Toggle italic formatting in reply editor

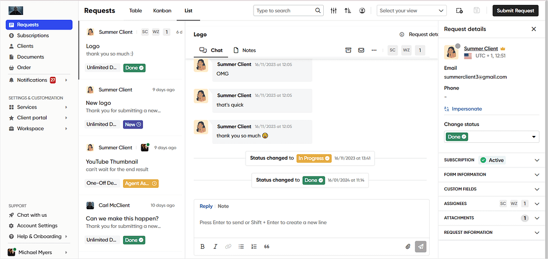[x=215, y=246]
